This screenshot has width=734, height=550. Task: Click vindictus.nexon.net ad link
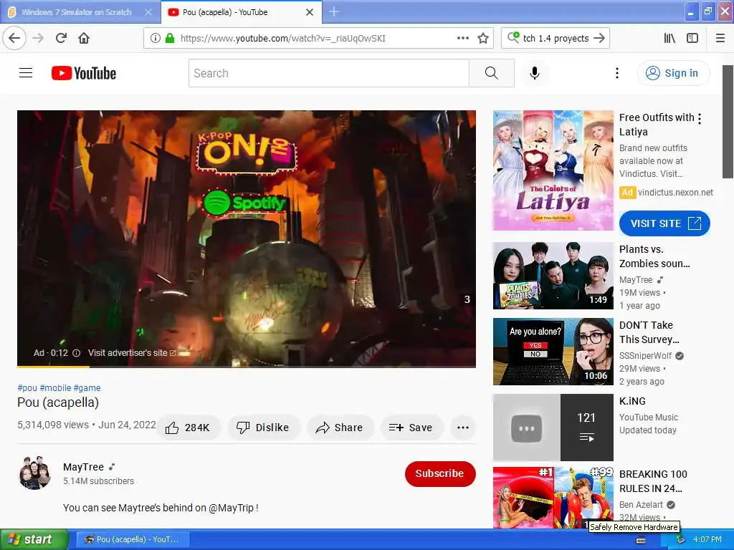(675, 192)
